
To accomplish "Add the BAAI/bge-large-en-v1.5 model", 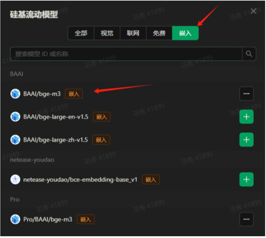I will tap(246, 117).
